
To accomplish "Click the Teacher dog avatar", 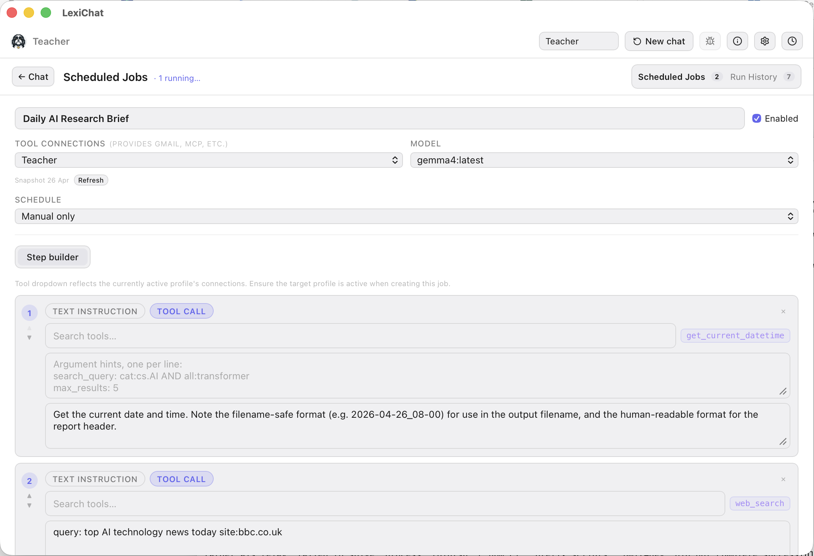I will pos(18,41).
